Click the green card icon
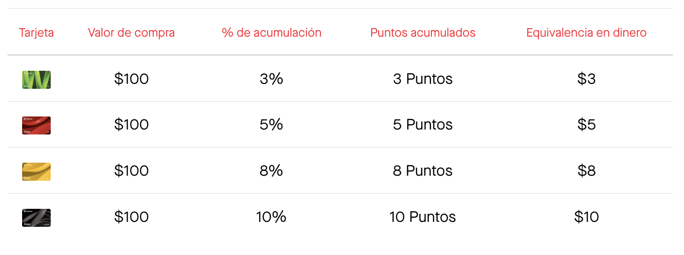 click(x=36, y=80)
